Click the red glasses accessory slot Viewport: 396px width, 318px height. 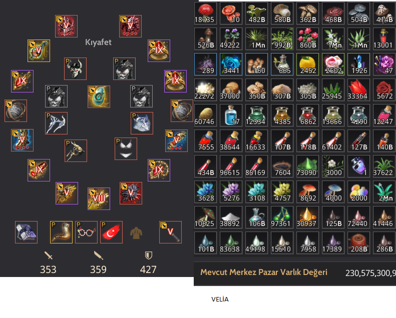pos(87,232)
